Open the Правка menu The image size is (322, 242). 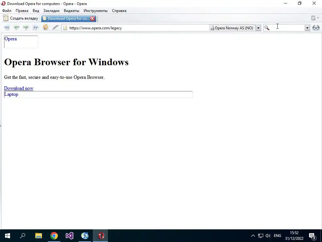point(22,11)
